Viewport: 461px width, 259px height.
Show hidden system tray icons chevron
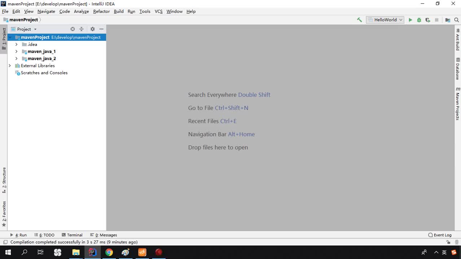click(x=436, y=252)
